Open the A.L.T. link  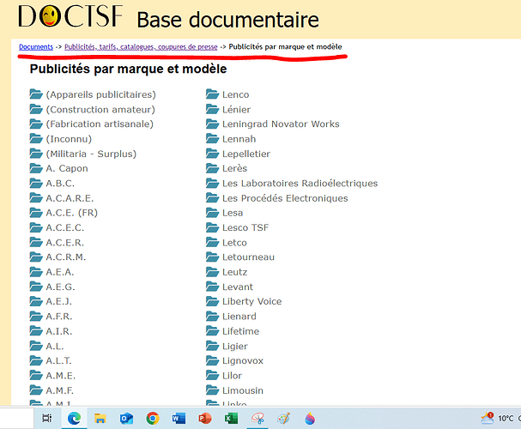59,360
